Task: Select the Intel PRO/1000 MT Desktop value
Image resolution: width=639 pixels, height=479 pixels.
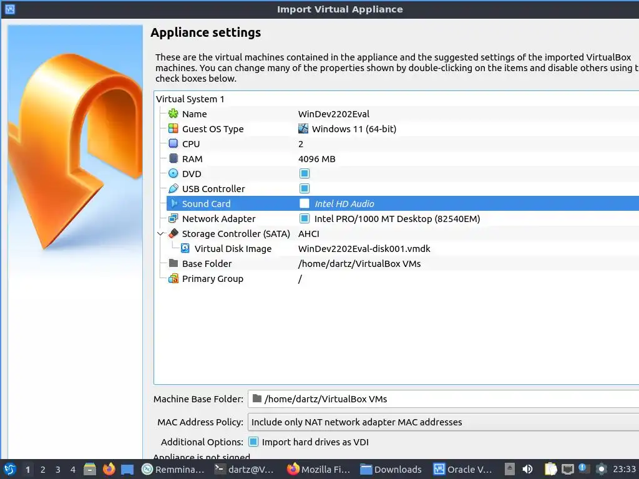Action: pyautogui.click(x=397, y=219)
